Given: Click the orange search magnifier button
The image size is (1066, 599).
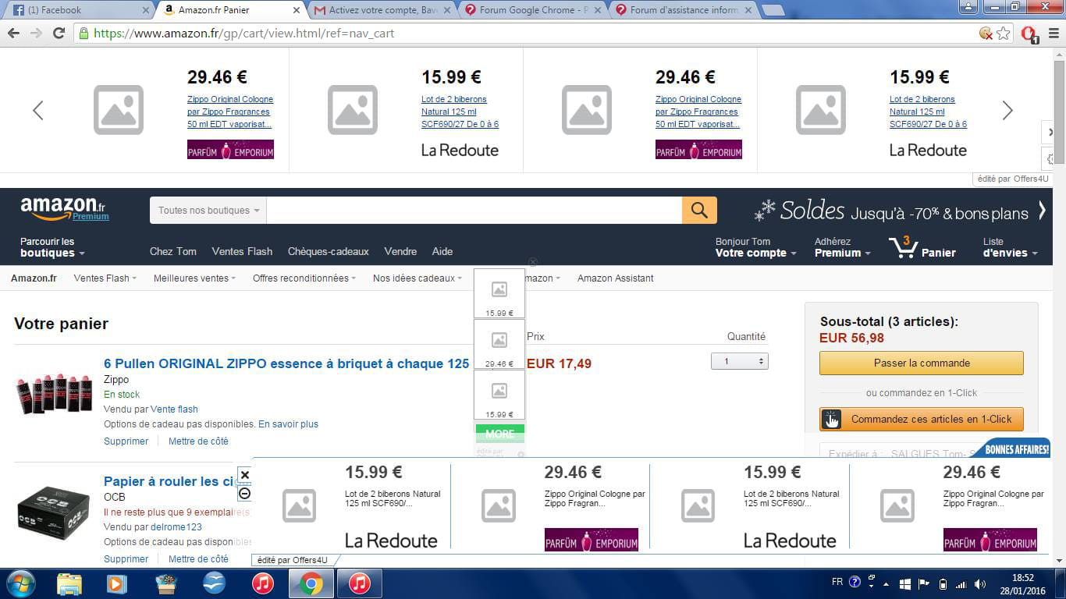Looking at the screenshot, I should coord(699,210).
